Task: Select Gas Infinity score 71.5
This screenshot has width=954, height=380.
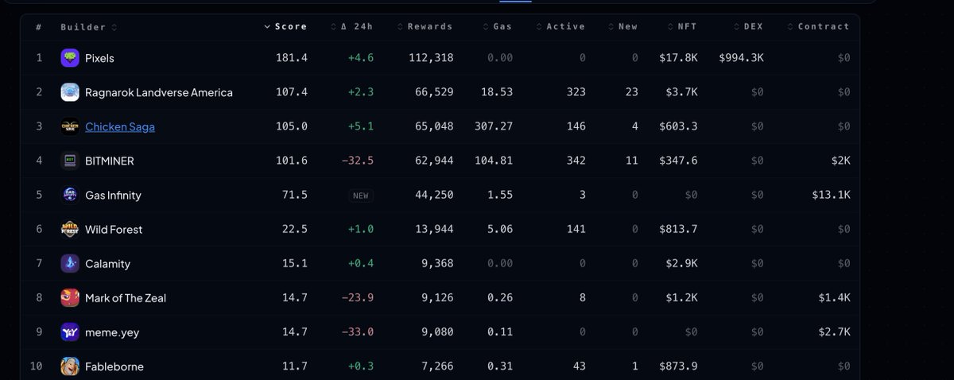Action: [x=295, y=195]
